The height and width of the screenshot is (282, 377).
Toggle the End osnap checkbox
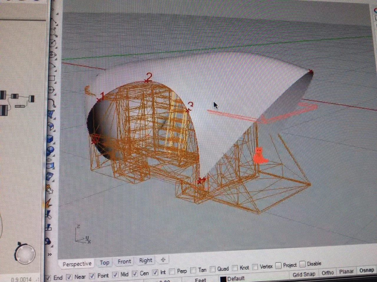coord(48,277)
